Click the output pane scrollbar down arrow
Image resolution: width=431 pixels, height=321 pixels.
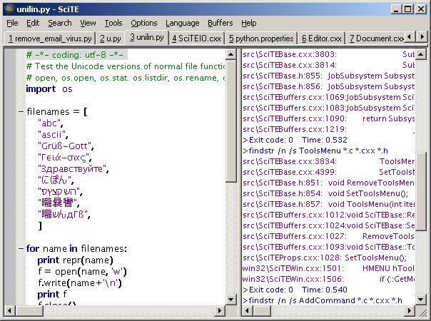[420, 300]
